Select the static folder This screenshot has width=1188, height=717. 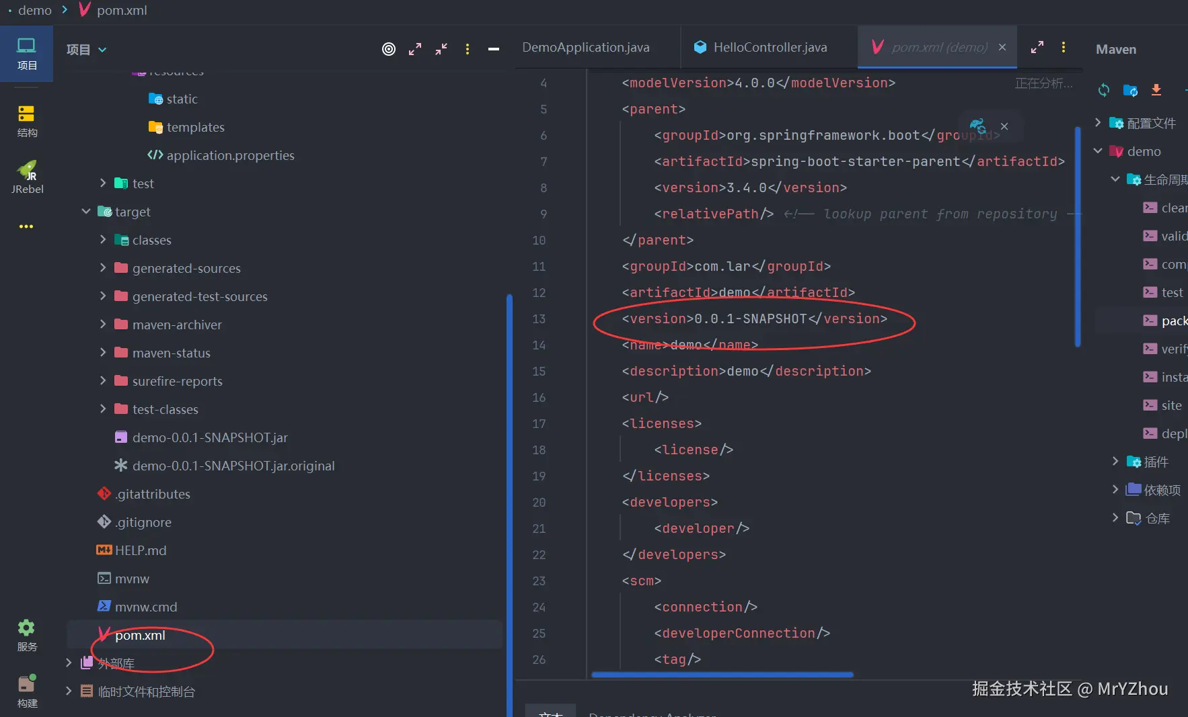pyautogui.click(x=173, y=99)
